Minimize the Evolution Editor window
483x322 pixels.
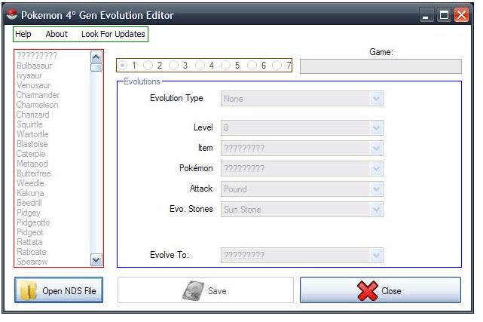[x=426, y=15]
